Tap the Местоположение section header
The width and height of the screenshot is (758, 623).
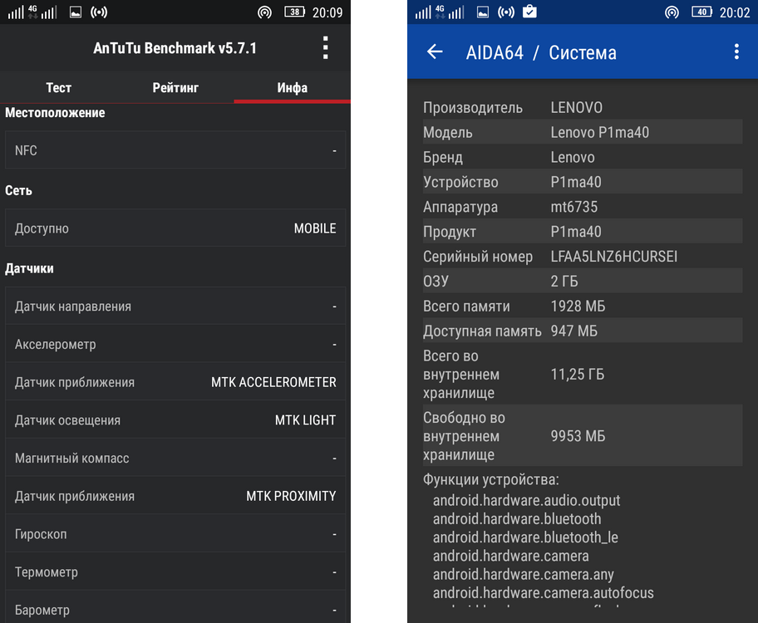55,113
